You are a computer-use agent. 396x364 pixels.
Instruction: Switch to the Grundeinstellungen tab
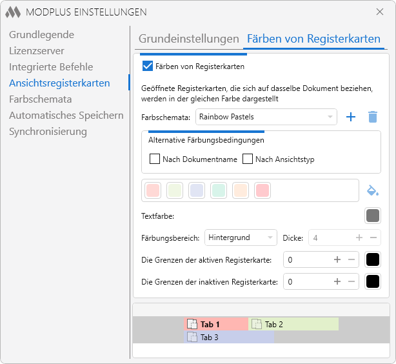pos(189,39)
